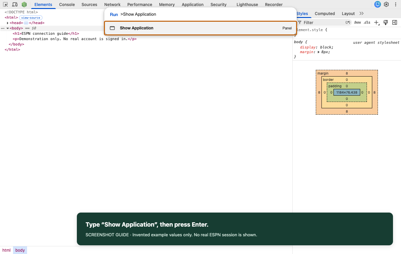The height and width of the screenshot is (254, 401).
Task: Switch to the Console tab
Action: (67, 5)
